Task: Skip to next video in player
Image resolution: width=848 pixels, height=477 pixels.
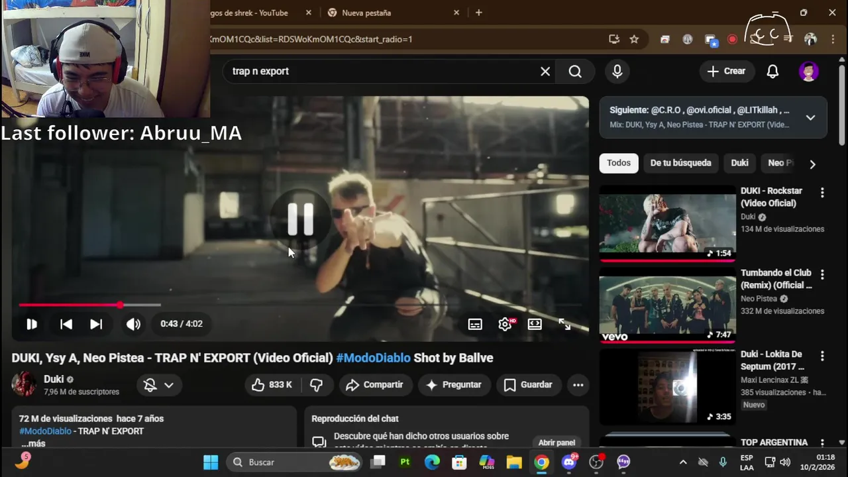Action: (96, 324)
